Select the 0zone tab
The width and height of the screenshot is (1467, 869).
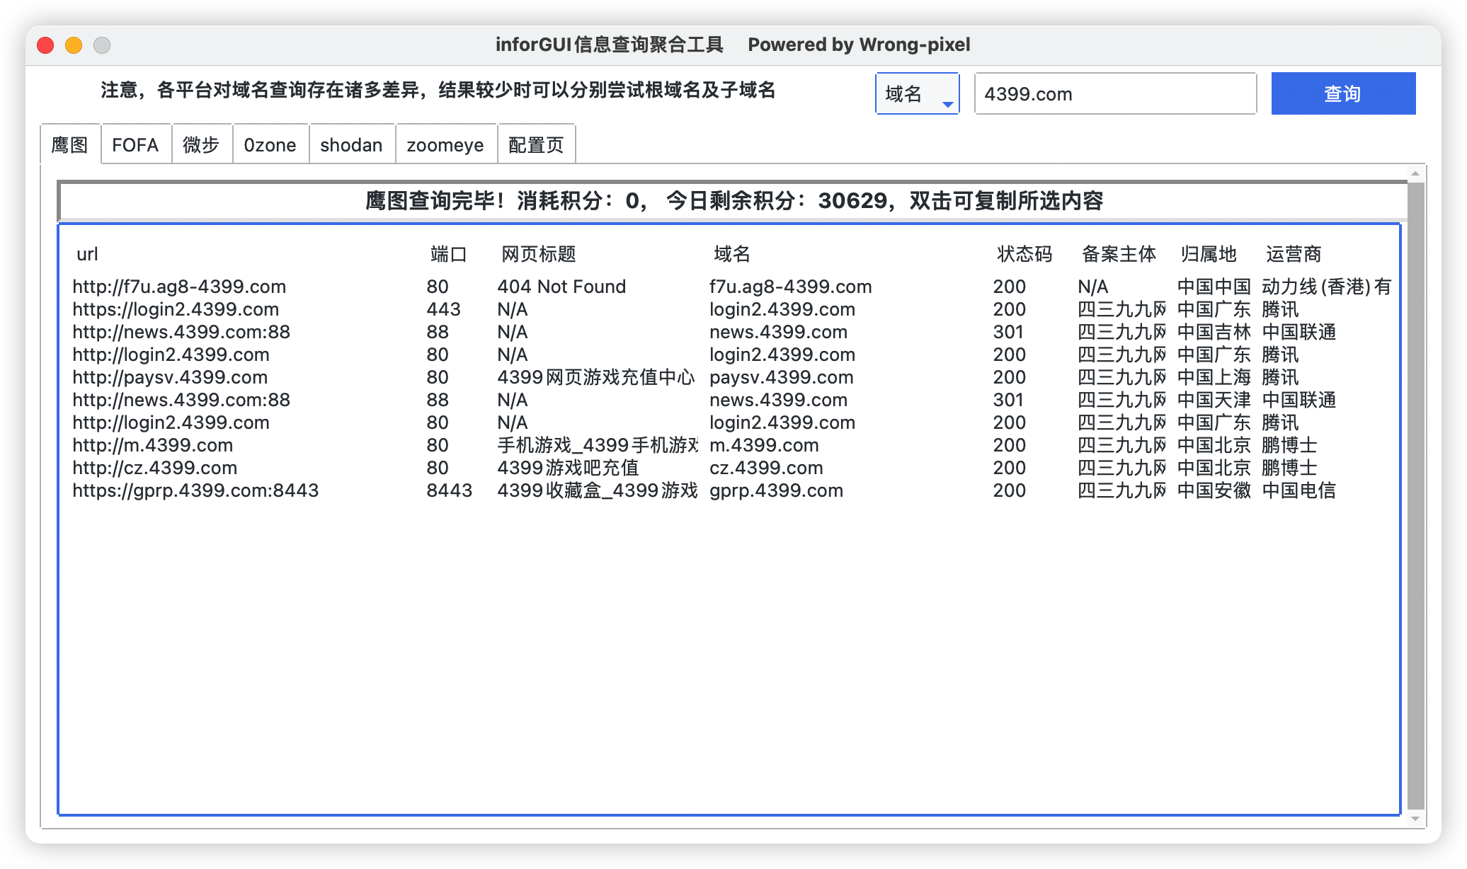pos(270,145)
